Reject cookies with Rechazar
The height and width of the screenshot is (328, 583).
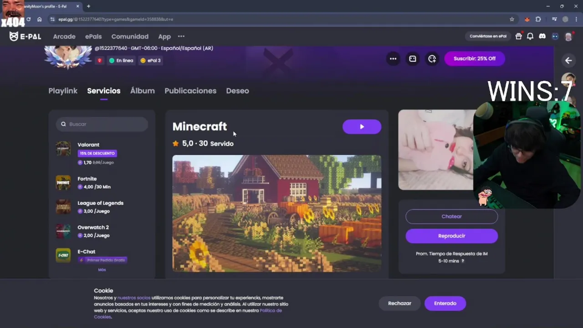[x=399, y=303]
